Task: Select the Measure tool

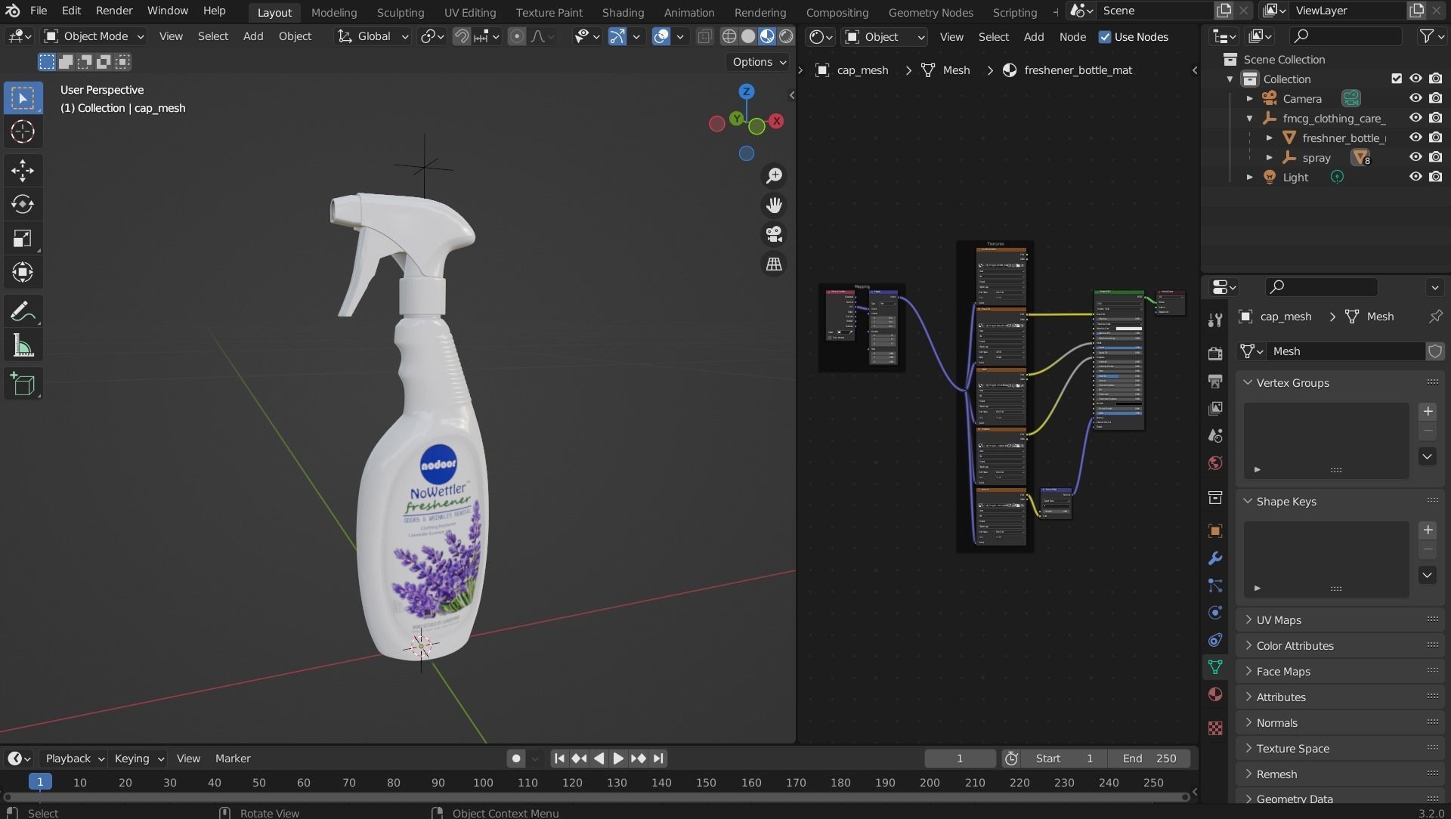Action: 23,347
